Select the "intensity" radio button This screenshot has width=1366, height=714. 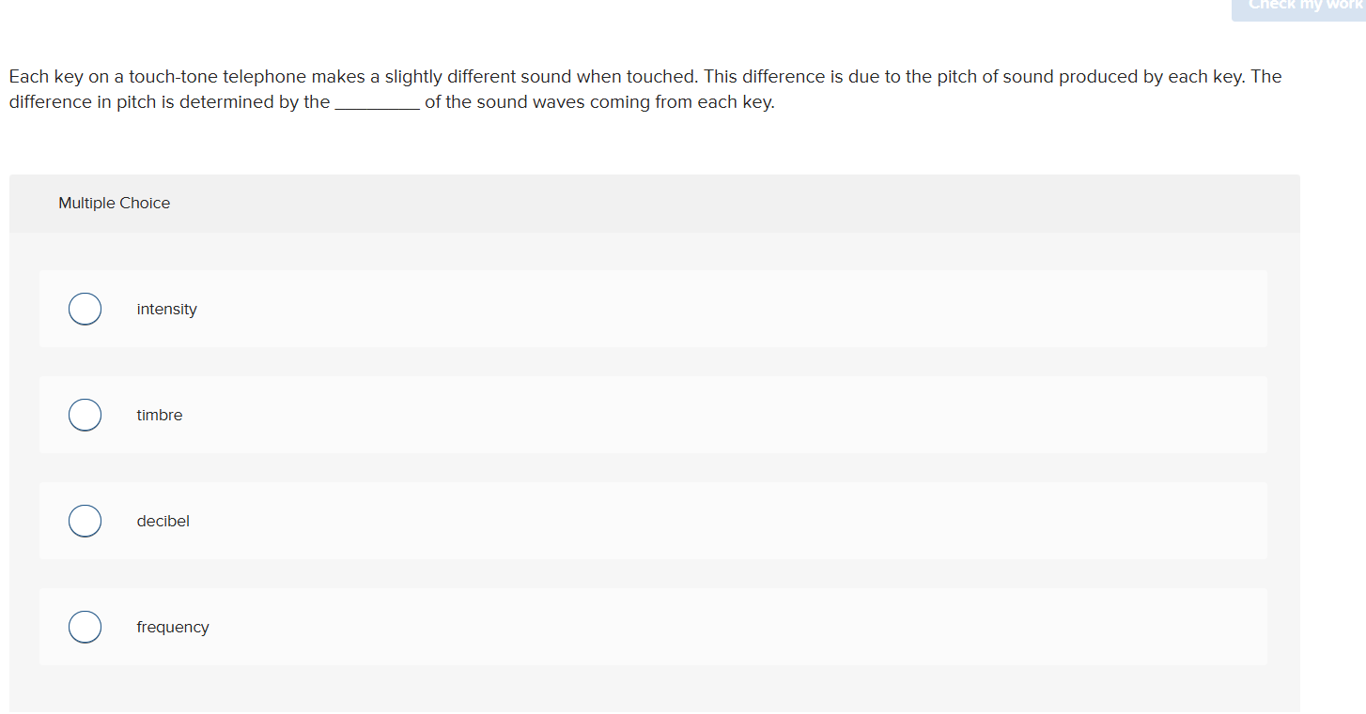pyautogui.click(x=85, y=309)
